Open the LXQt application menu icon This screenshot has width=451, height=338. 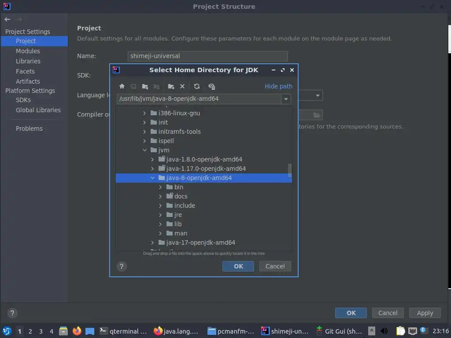pyautogui.click(x=7, y=331)
